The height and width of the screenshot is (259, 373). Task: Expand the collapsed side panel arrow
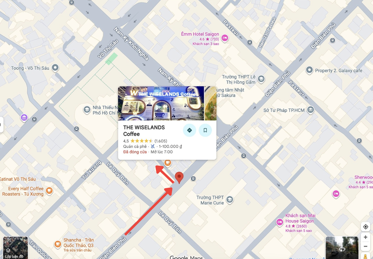(x=1, y=125)
